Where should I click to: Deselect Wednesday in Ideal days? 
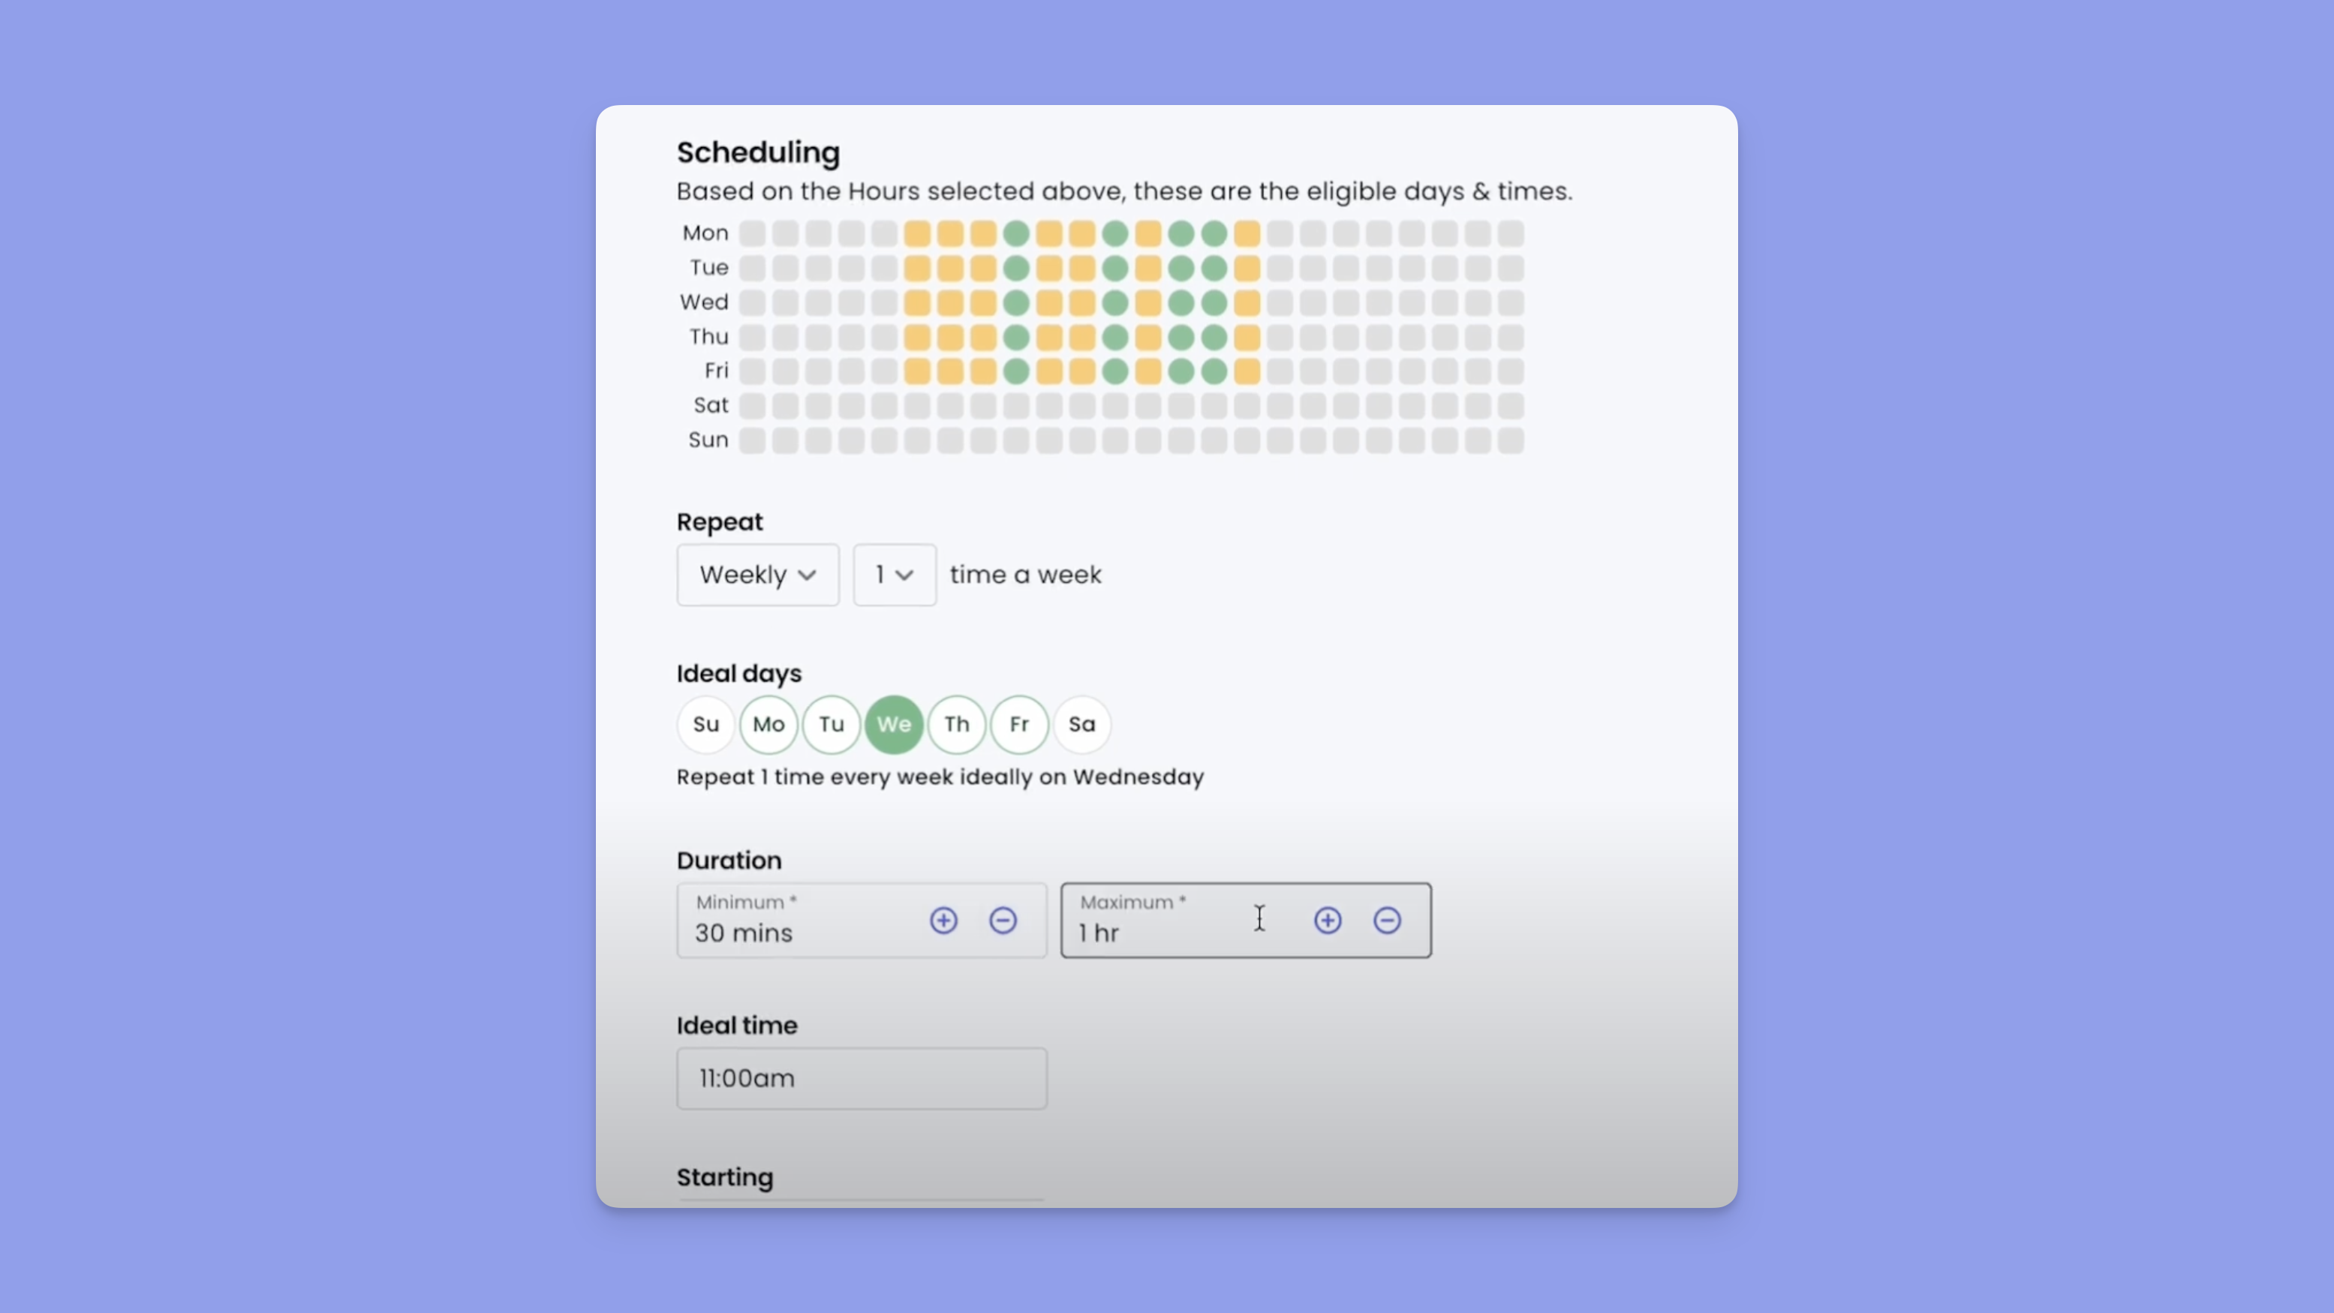(893, 725)
